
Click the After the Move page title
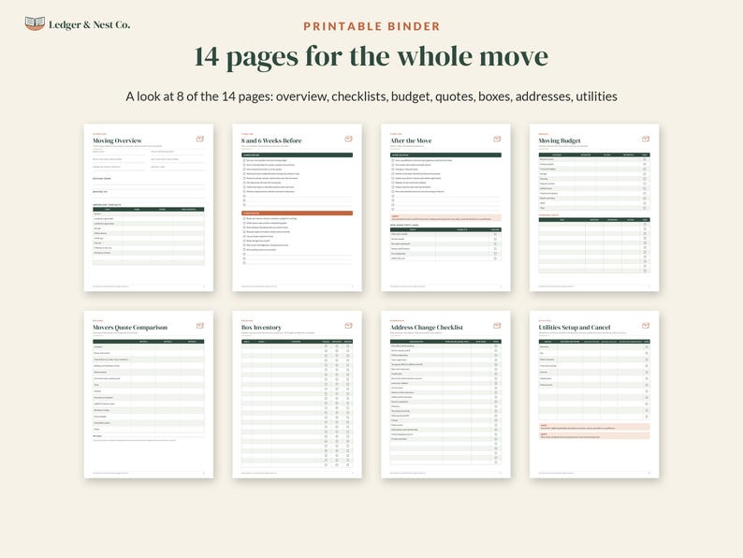pyautogui.click(x=411, y=140)
